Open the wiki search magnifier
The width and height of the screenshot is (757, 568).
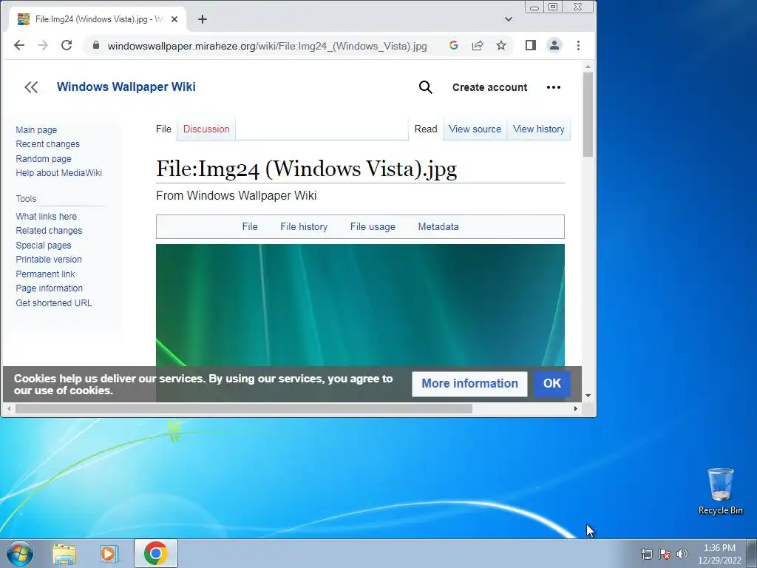coord(425,87)
